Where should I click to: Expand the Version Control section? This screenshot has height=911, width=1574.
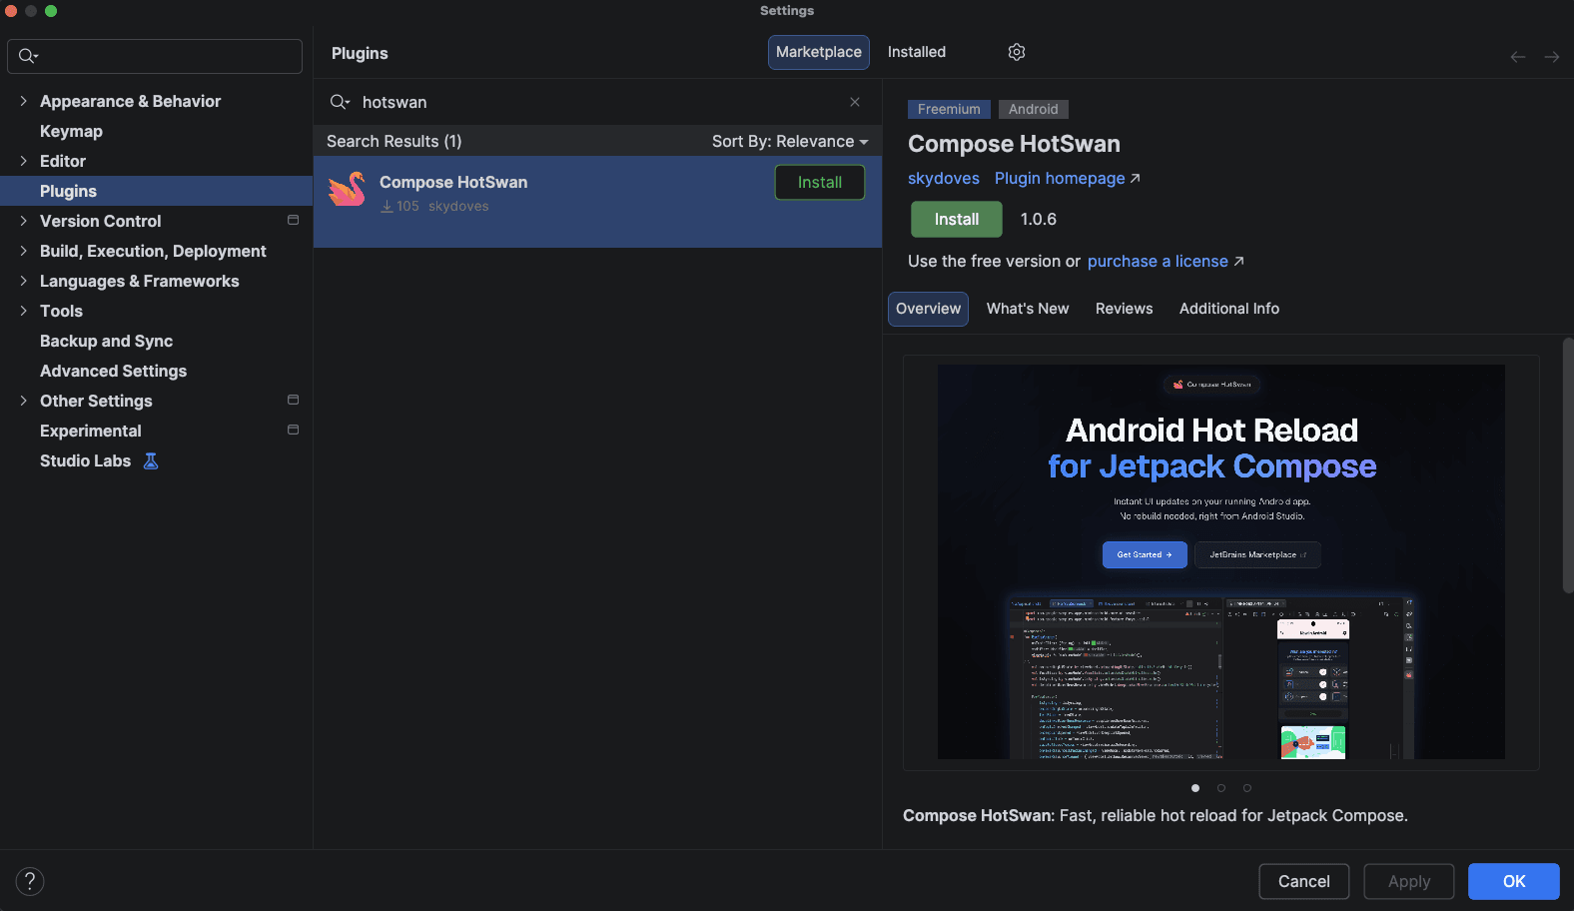[23, 221]
